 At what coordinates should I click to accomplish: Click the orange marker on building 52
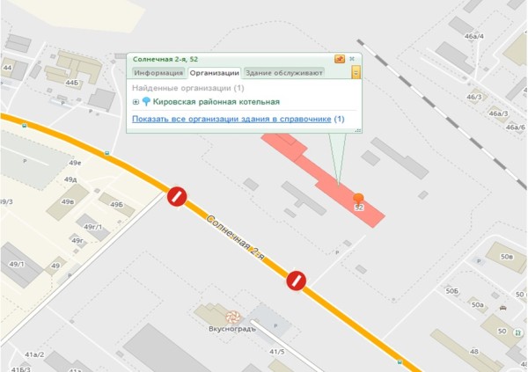point(358,198)
